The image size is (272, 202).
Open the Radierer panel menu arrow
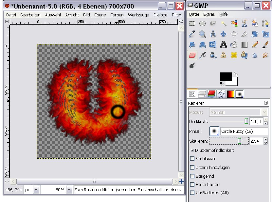(266, 103)
